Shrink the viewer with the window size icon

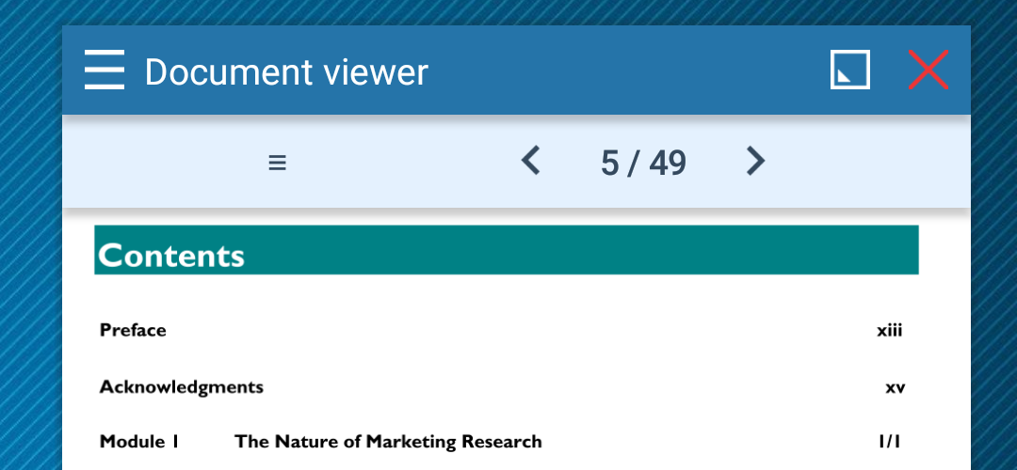point(850,70)
